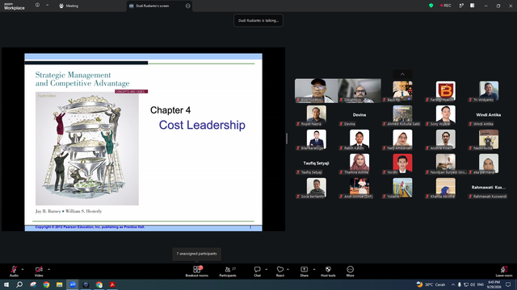Viewport: 517px width, 290px height.
Task: Open audio options arrow beside Audio
Action: pyautogui.click(x=23, y=269)
